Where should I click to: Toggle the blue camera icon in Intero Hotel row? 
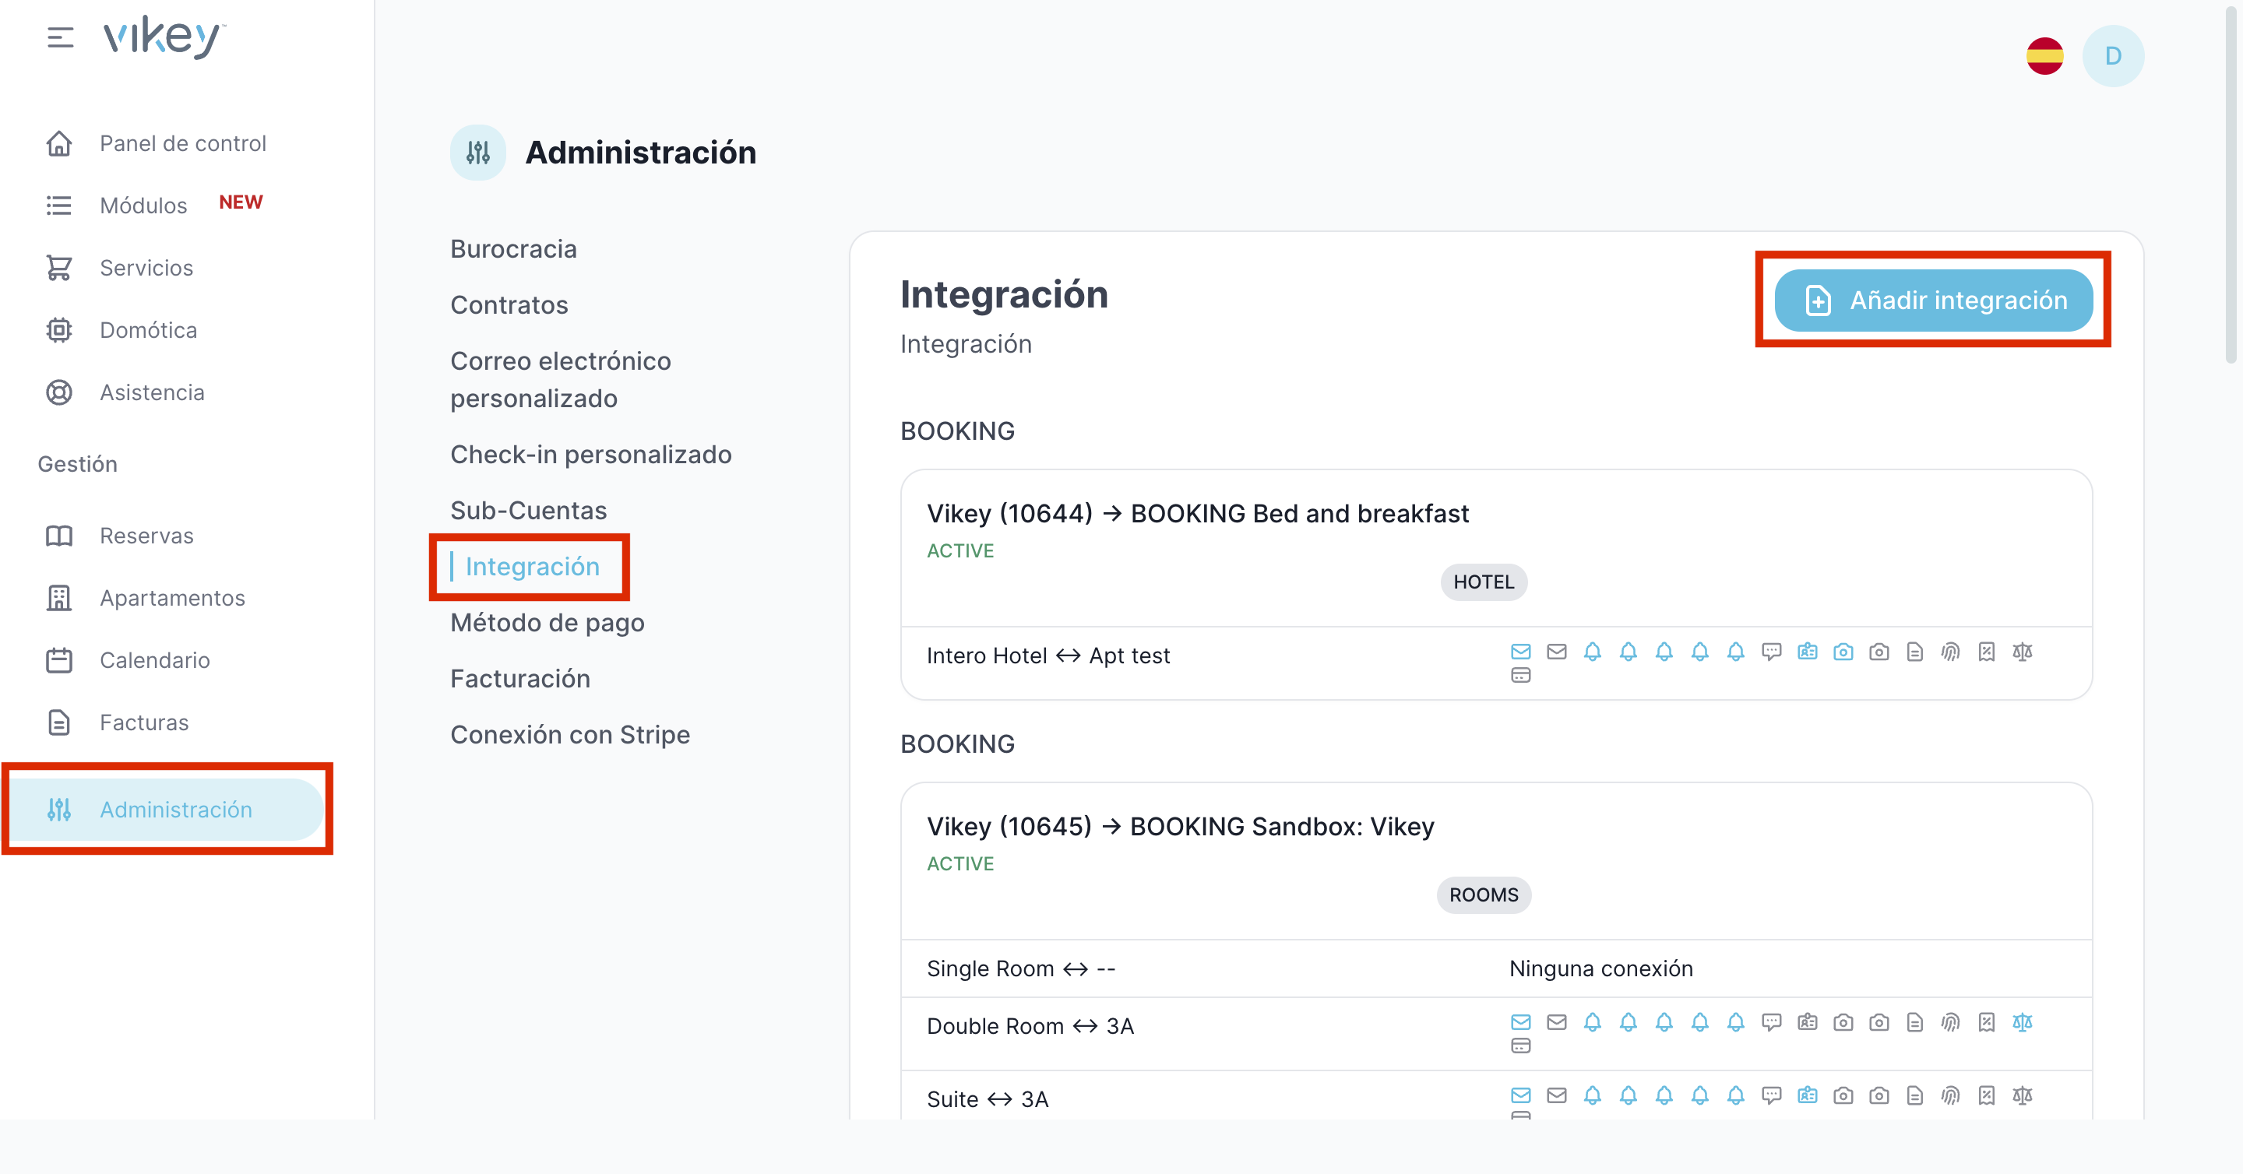(1843, 652)
